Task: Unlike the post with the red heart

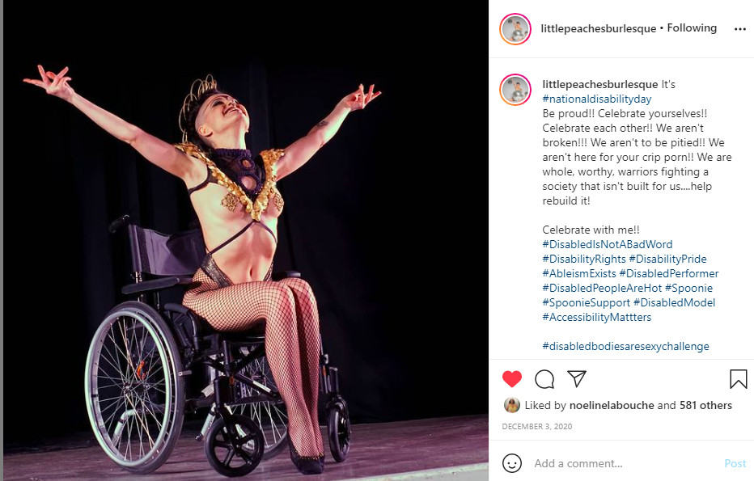Action: (511, 379)
